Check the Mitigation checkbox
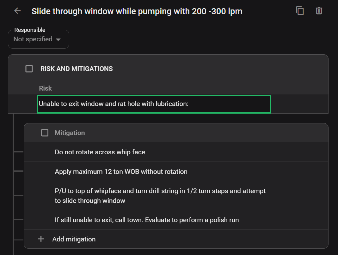 pos(45,133)
